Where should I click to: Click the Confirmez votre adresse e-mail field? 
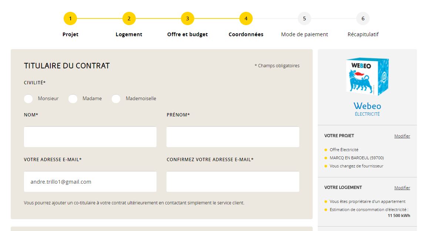point(233,181)
